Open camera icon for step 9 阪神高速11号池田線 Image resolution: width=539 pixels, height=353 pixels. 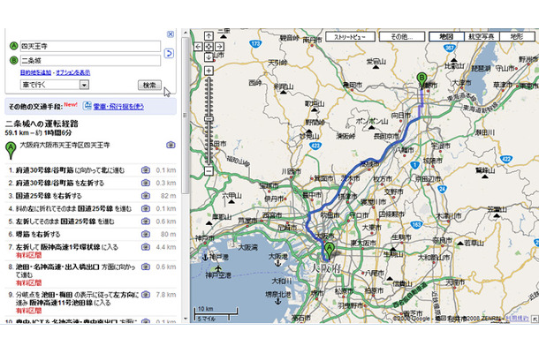click(146, 295)
